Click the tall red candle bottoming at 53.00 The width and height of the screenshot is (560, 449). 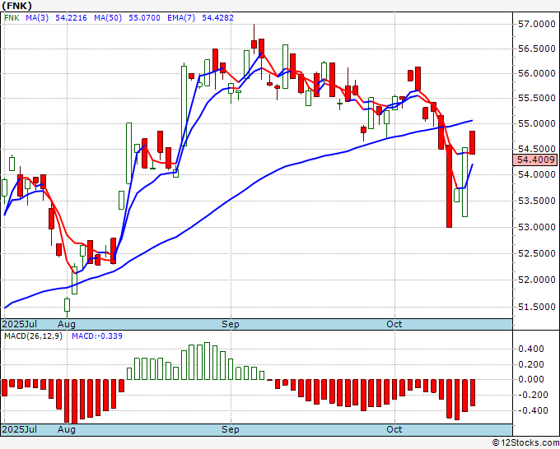click(449, 186)
